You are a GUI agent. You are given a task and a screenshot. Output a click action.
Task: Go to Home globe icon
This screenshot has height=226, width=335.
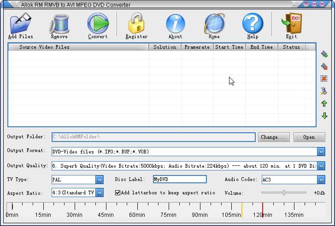[x=214, y=23]
